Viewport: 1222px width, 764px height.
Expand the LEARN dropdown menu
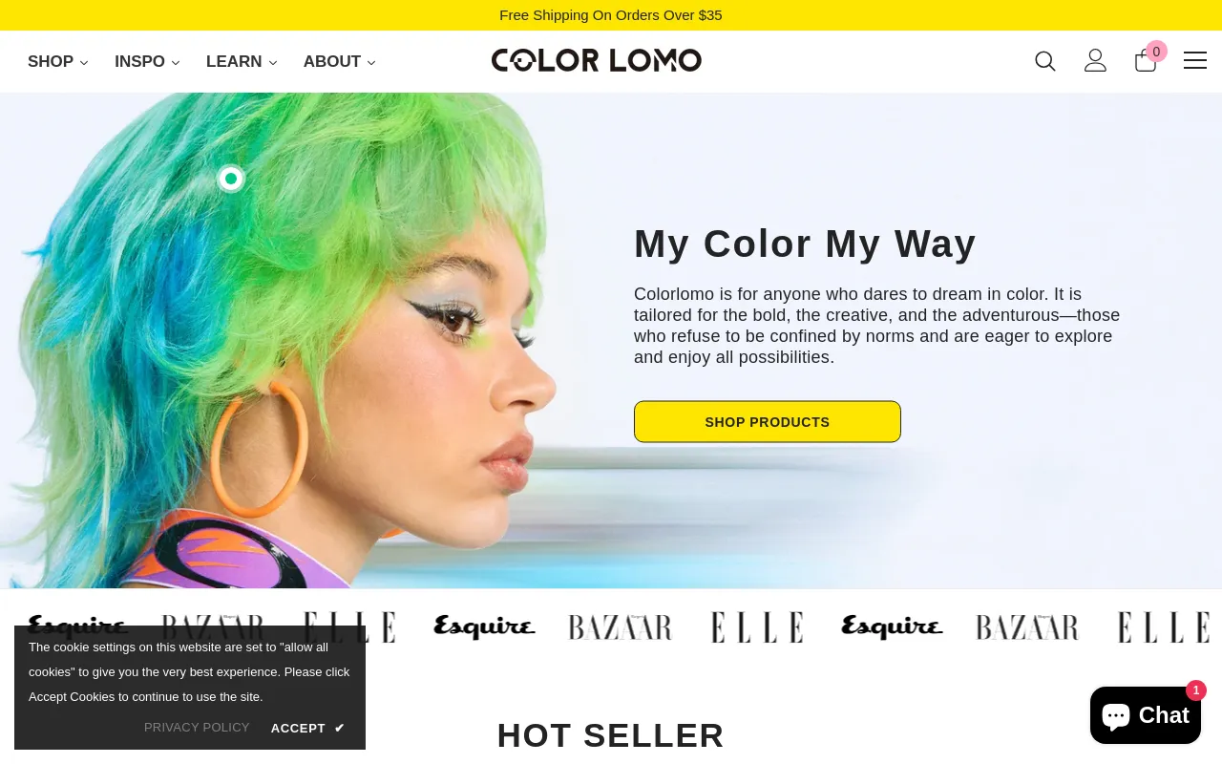pos(242,62)
